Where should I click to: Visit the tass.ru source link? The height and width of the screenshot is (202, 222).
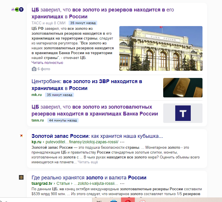click(38, 120)
